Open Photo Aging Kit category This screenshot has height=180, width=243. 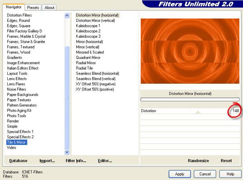click(x=19, y=110)
